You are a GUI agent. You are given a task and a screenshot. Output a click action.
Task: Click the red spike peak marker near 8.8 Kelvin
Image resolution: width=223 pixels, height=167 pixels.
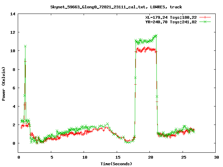click(25, 61)
